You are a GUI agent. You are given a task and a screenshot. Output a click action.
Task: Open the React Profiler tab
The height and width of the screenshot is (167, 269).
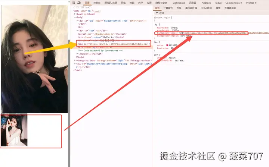tap(251, 3)
